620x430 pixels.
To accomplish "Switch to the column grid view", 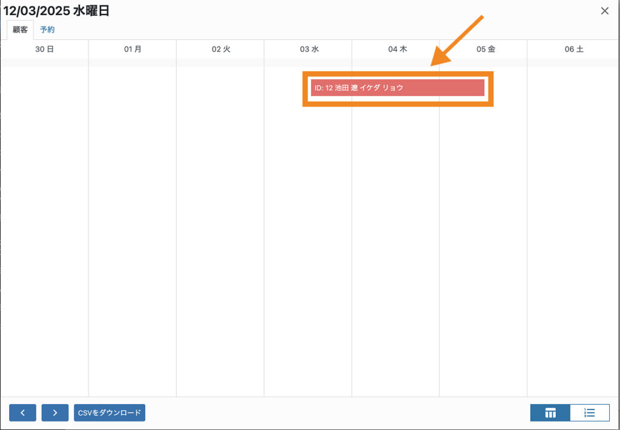I will point(550,412).
